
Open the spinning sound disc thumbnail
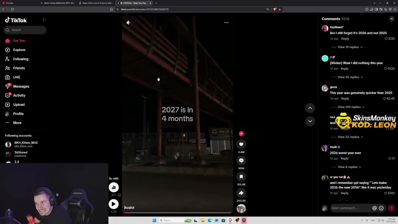241,209
